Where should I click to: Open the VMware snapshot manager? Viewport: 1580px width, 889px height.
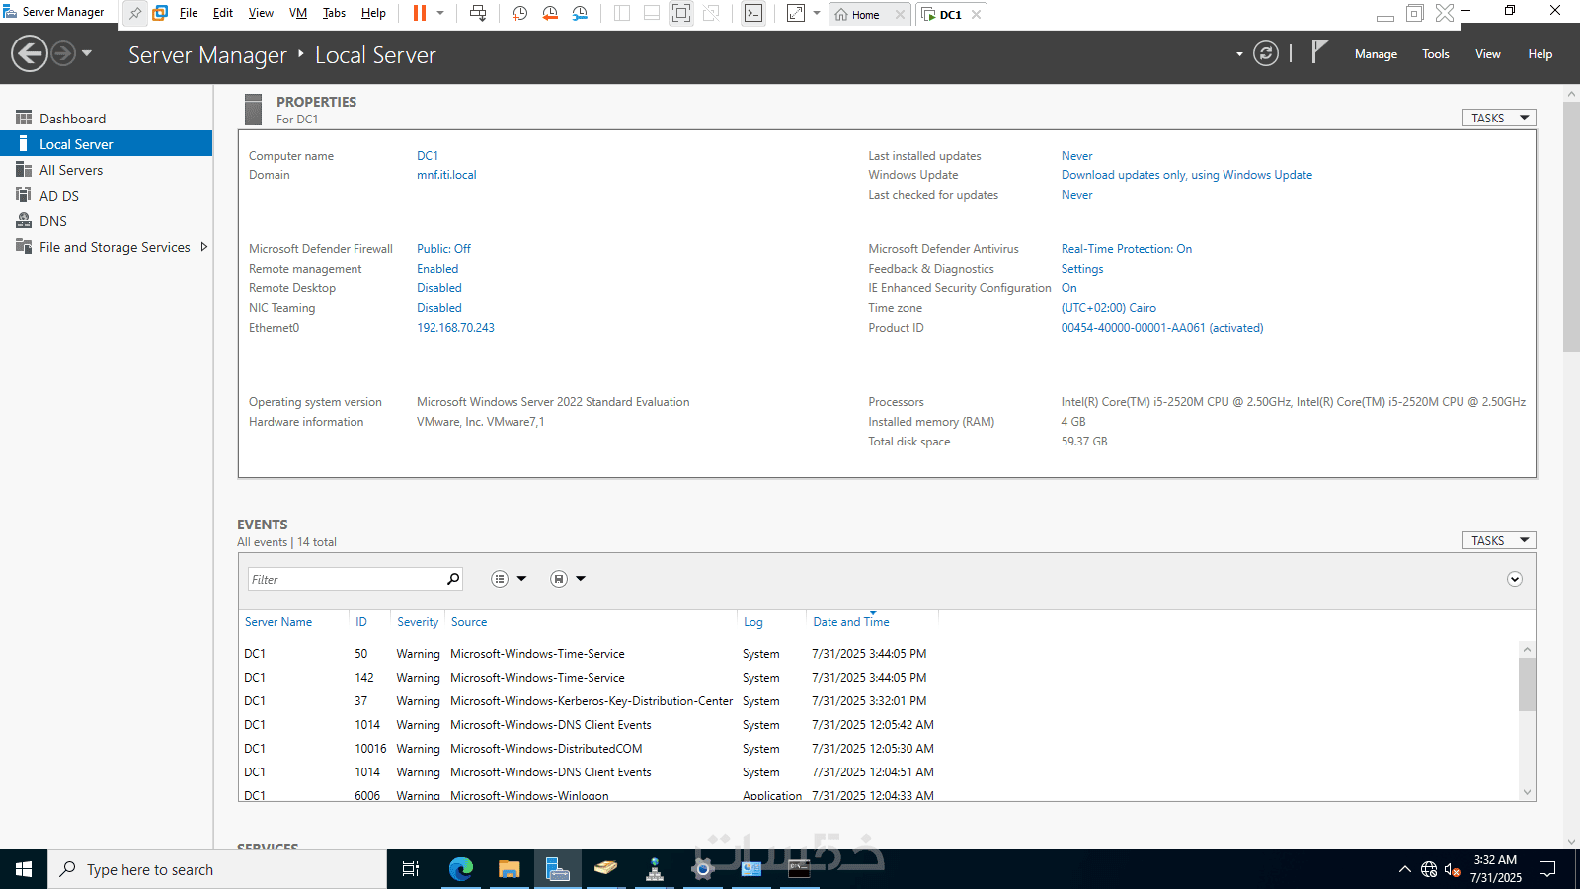[x=580, y=13]
